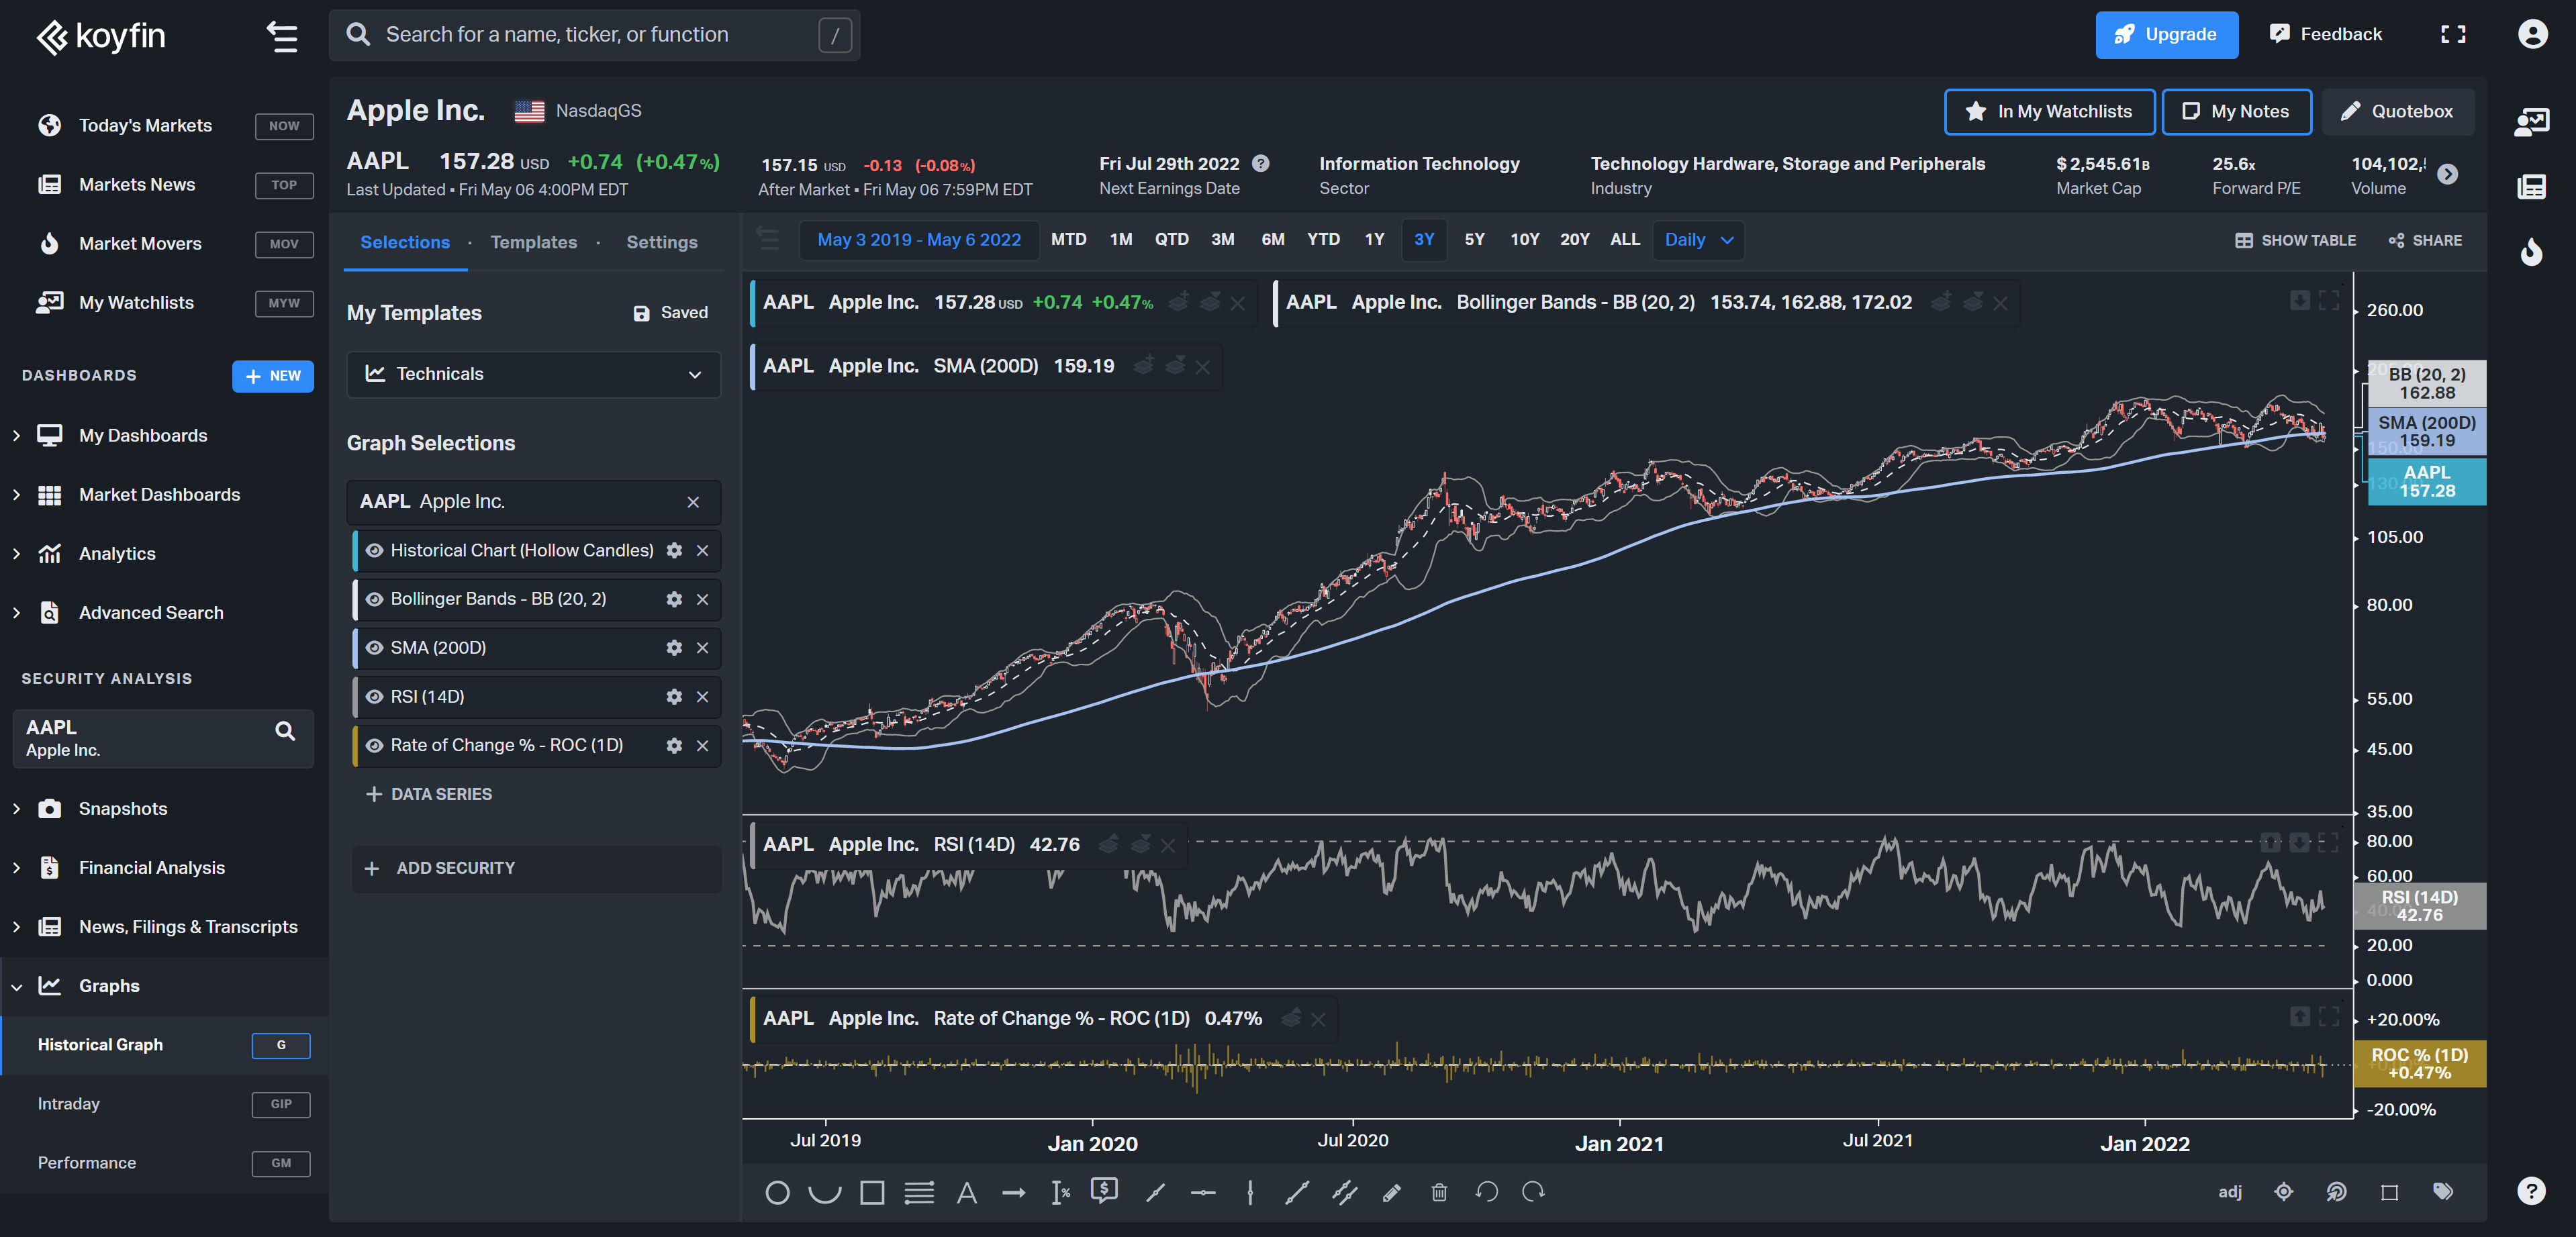Undo the last drawing action
Screen dimensions: 2576x1237
pos(1486,1192)
